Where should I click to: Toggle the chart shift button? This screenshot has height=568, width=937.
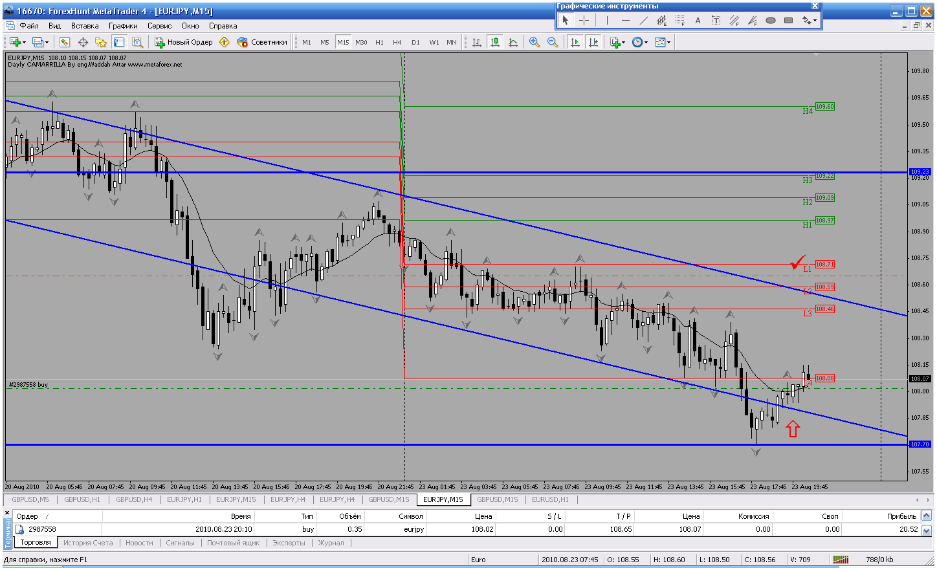(593, 42)
